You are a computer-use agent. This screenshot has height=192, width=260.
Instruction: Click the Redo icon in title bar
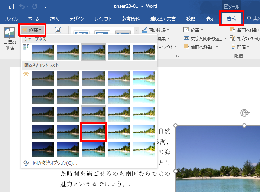[35, 6]
